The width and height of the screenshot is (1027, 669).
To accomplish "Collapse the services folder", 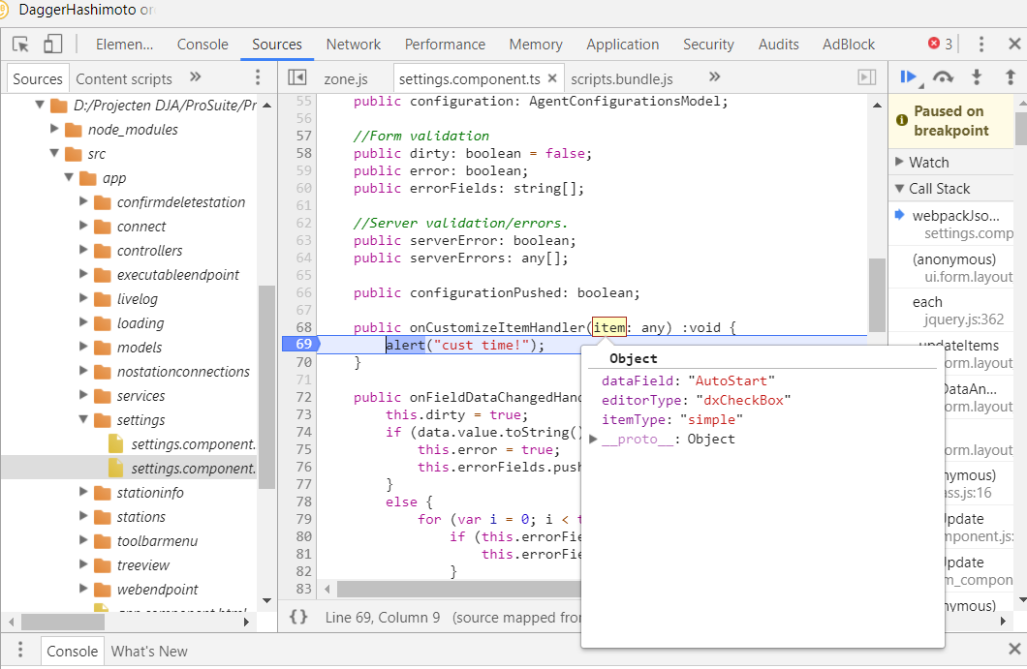I will click(85, 396).
